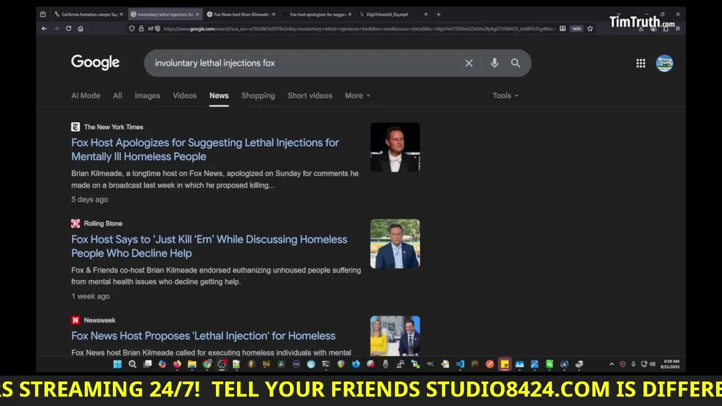This screenshot has height=406, width=722.
Task: Click the tracking protection shield icon
Action: pos(132,28)
